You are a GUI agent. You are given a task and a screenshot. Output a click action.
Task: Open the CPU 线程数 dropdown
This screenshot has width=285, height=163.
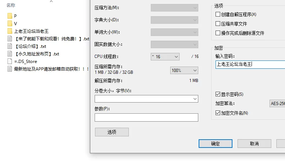pos(165,57)
